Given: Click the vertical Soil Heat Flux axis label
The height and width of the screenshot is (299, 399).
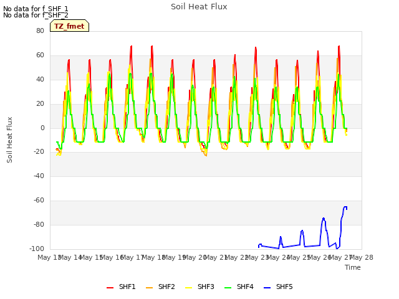Looking at the screenshot, I should tap(9, 140).
